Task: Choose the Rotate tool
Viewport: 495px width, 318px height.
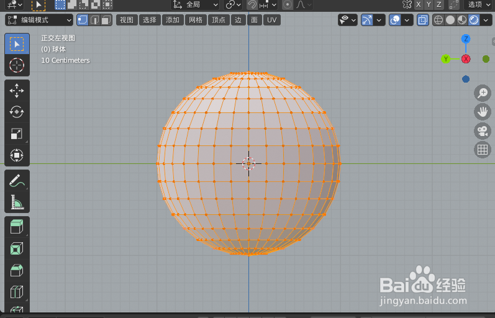Action: coord(17,112)
